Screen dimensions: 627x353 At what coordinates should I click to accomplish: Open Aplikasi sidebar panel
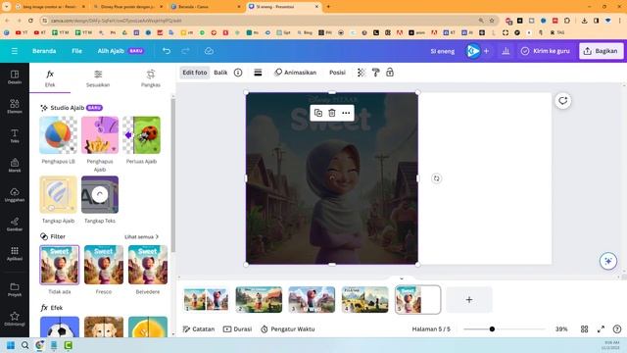pos(15,253)
